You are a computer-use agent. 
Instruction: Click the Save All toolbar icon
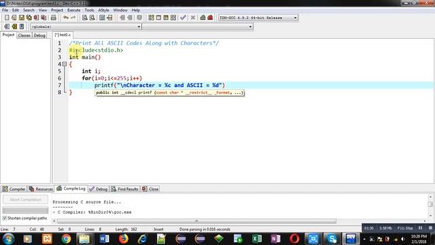pyautogui.click(x=29, y=18)
